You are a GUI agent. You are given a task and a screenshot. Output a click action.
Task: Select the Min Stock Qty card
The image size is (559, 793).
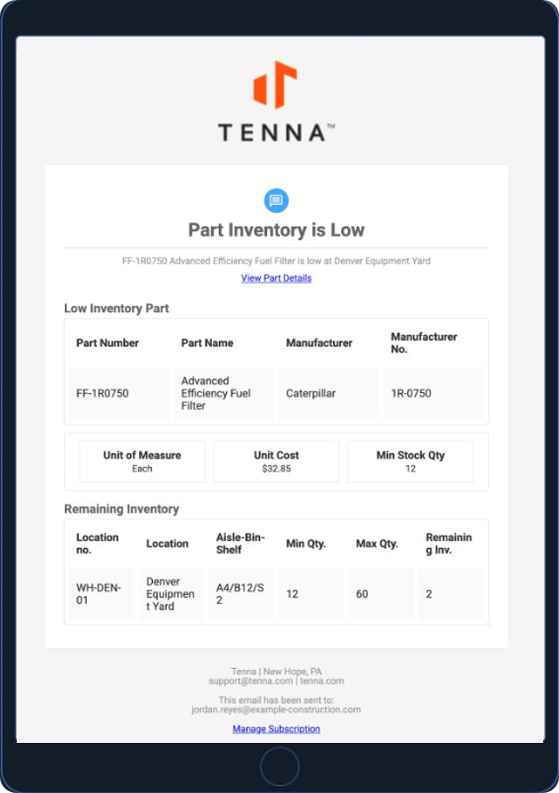coord(410,462)
